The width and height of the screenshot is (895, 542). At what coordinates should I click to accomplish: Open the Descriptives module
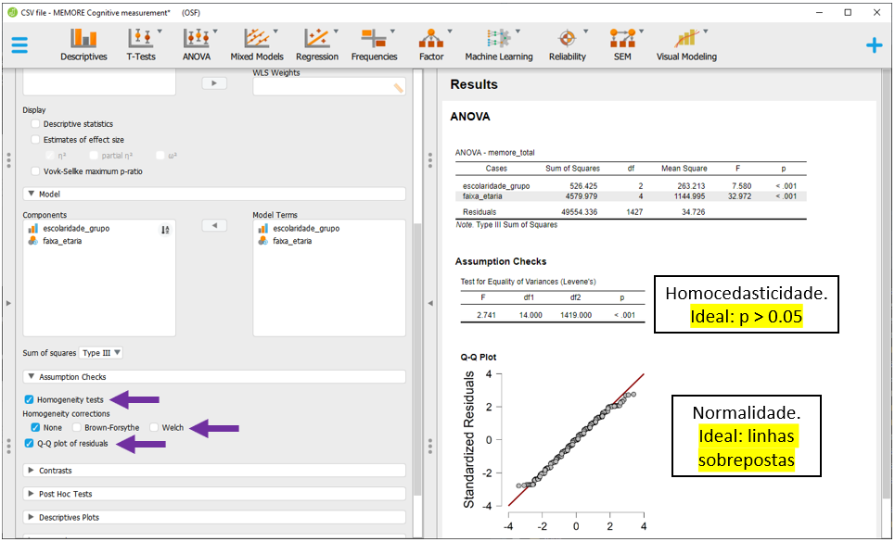pyautogui.click(x=83, y=45)
